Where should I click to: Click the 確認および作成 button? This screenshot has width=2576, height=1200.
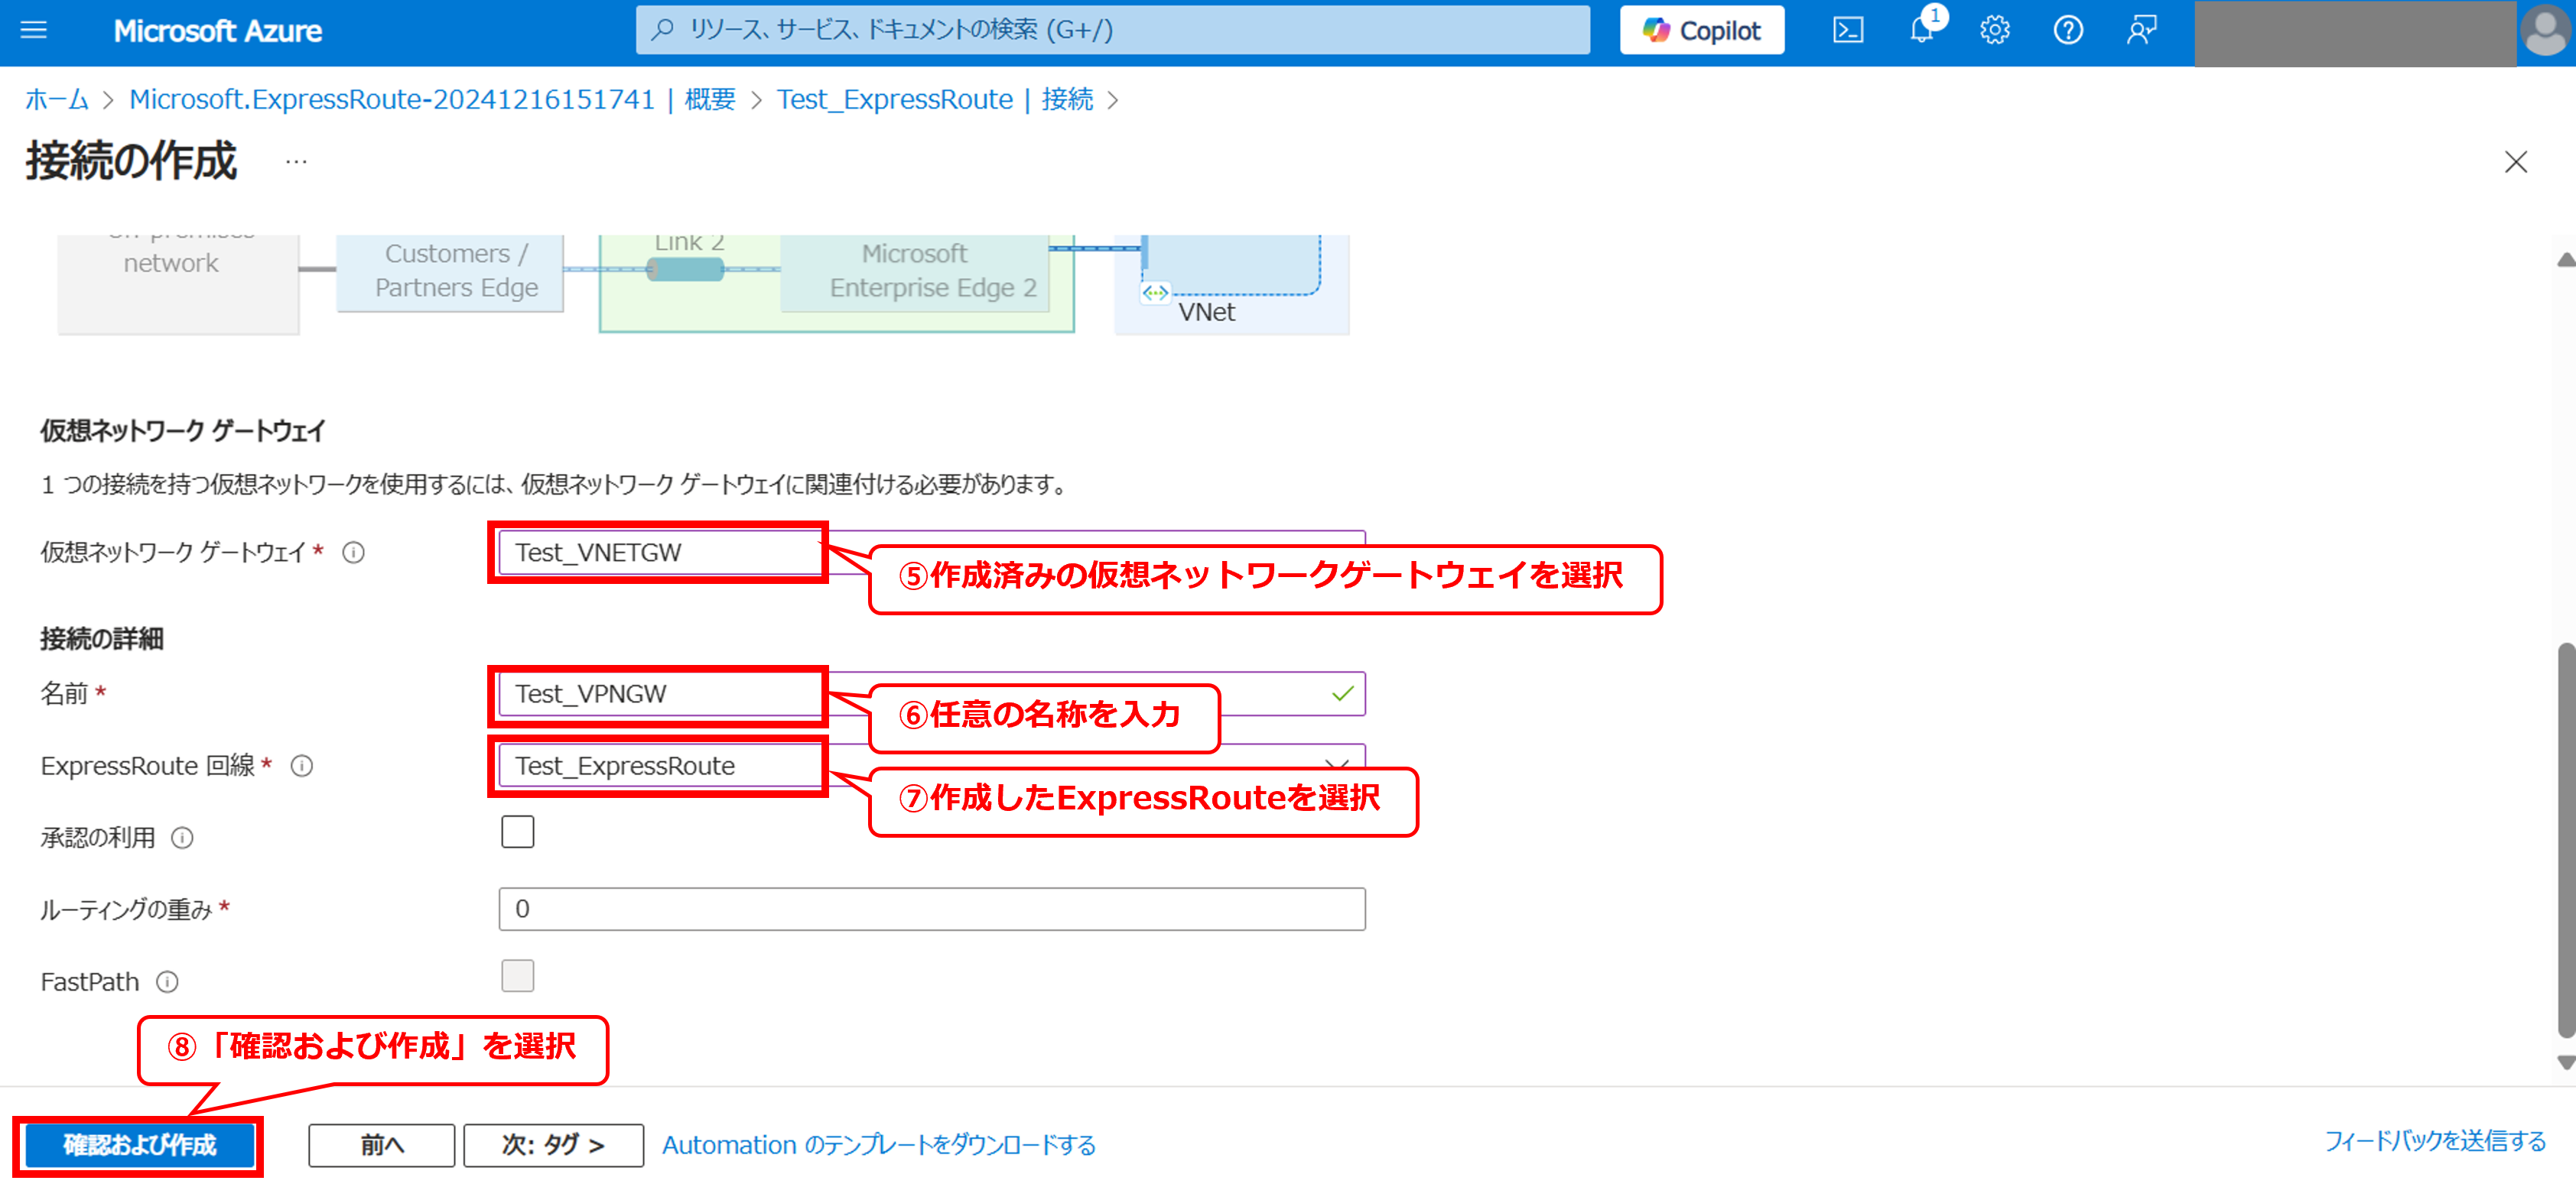(x=139, y=1145)
